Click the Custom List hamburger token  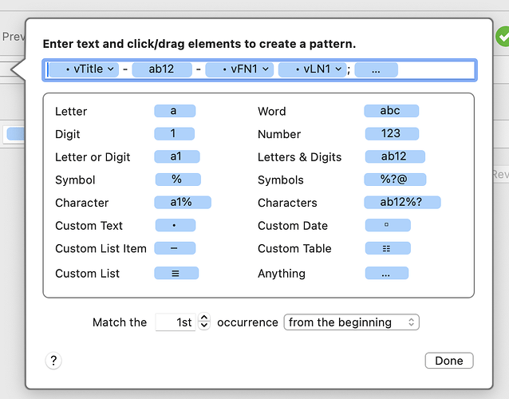[176, 273]
